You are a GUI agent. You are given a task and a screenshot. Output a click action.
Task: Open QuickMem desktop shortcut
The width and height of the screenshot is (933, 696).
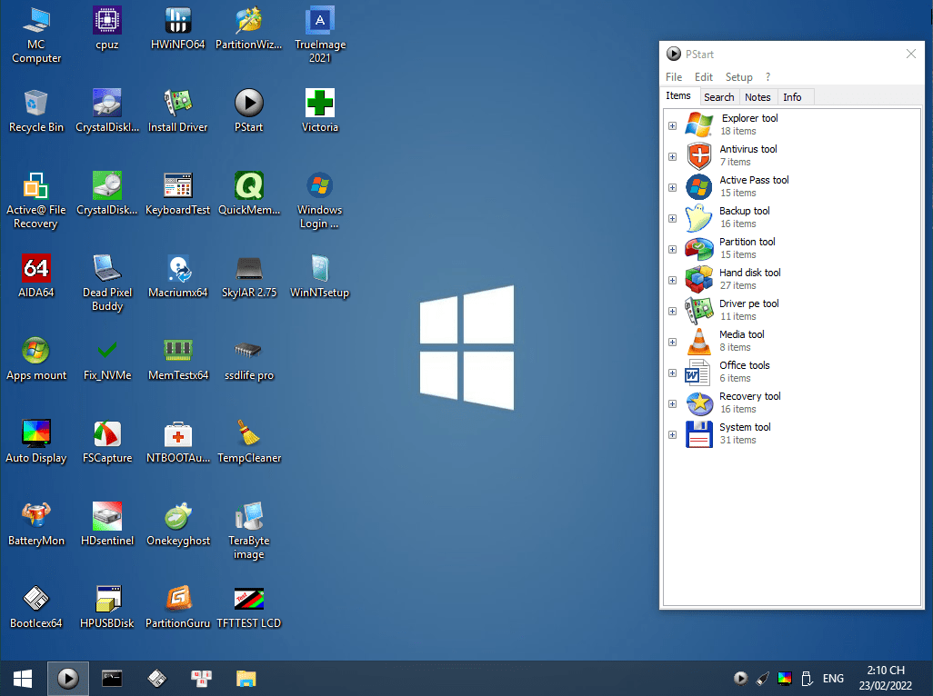249,194
